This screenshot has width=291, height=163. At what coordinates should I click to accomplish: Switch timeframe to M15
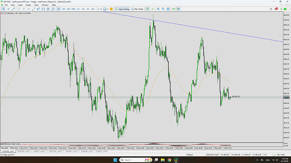(x=68, y=9)
